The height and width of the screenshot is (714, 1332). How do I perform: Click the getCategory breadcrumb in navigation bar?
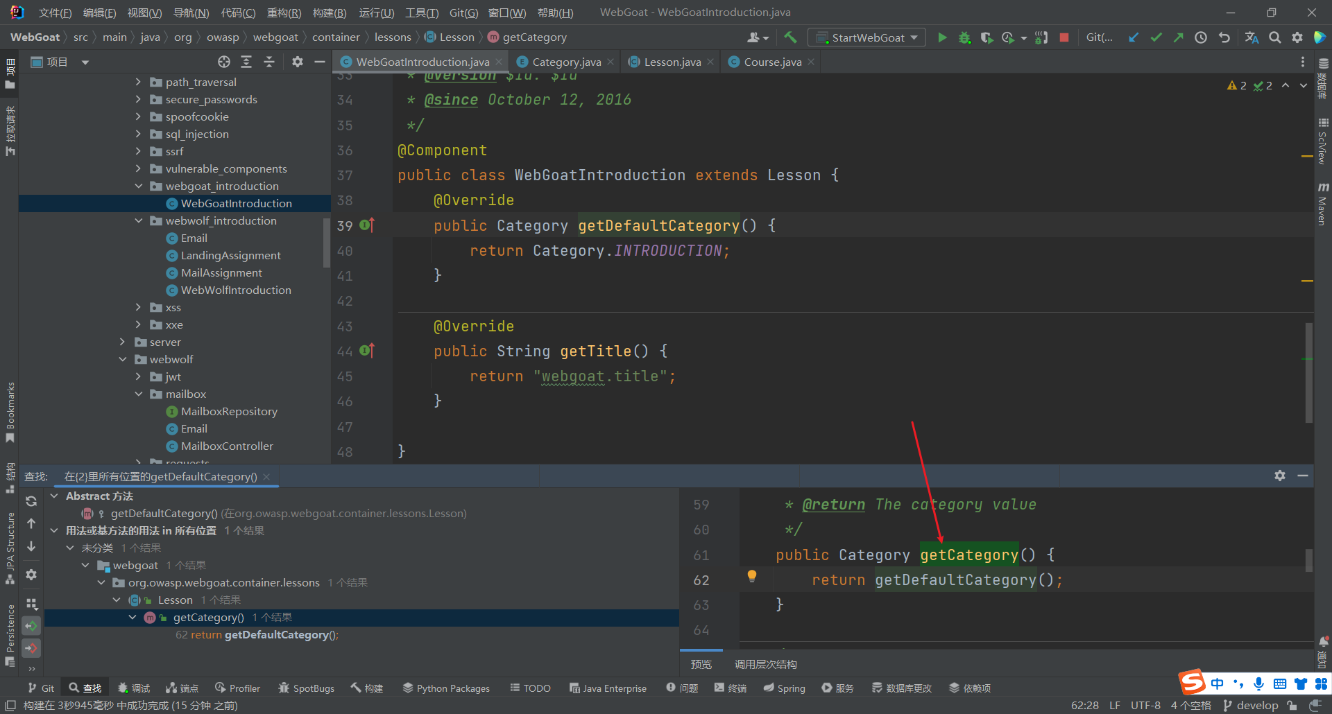[534, 37]
